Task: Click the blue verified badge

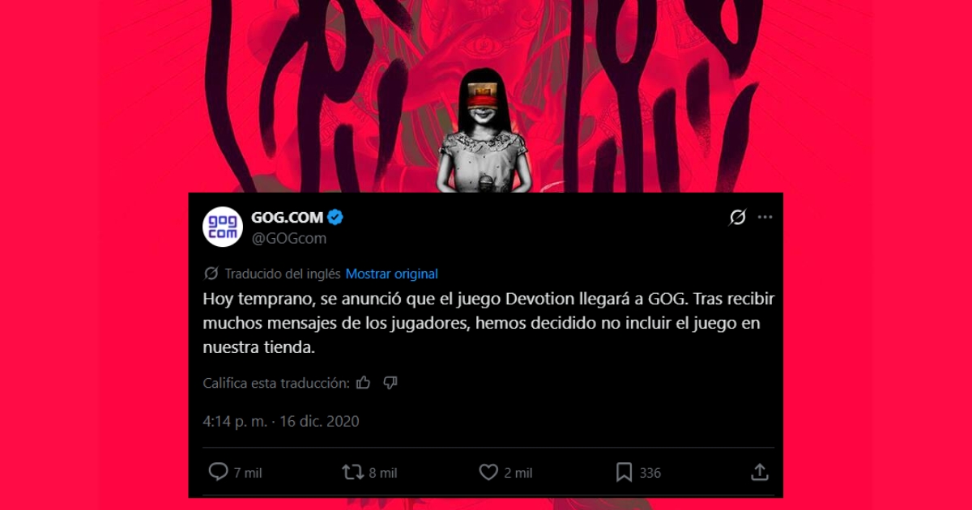Action: (x=335, y=217)
